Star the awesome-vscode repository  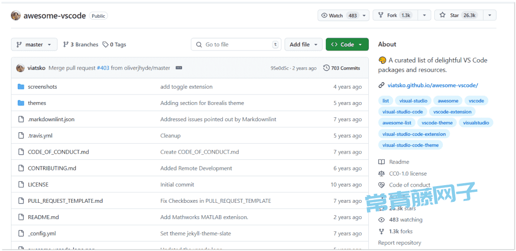tap(459, 15)
